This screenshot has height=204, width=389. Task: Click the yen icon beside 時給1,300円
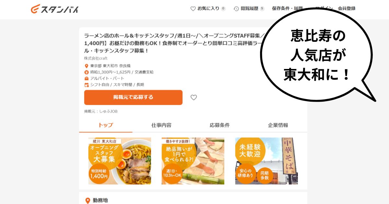click(87, 72)
